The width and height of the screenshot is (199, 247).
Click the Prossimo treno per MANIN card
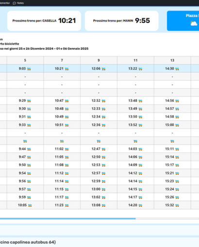(121, 21)
